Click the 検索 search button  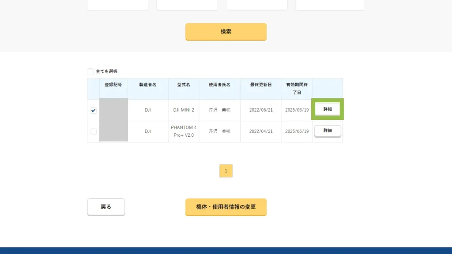[x=226, y=32]
